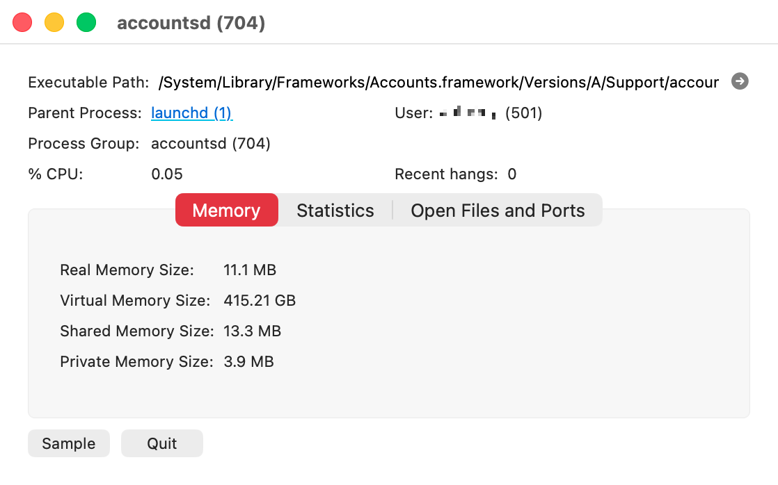
Task: Close the accountsd window with the red button
Action: coord(22,23)
